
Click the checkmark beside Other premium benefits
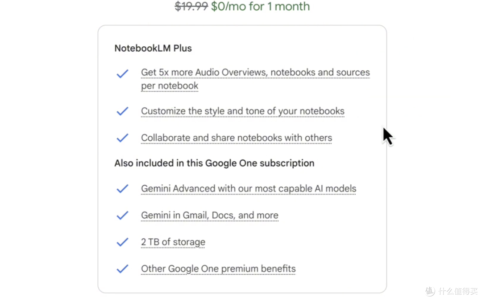[122, 268]
